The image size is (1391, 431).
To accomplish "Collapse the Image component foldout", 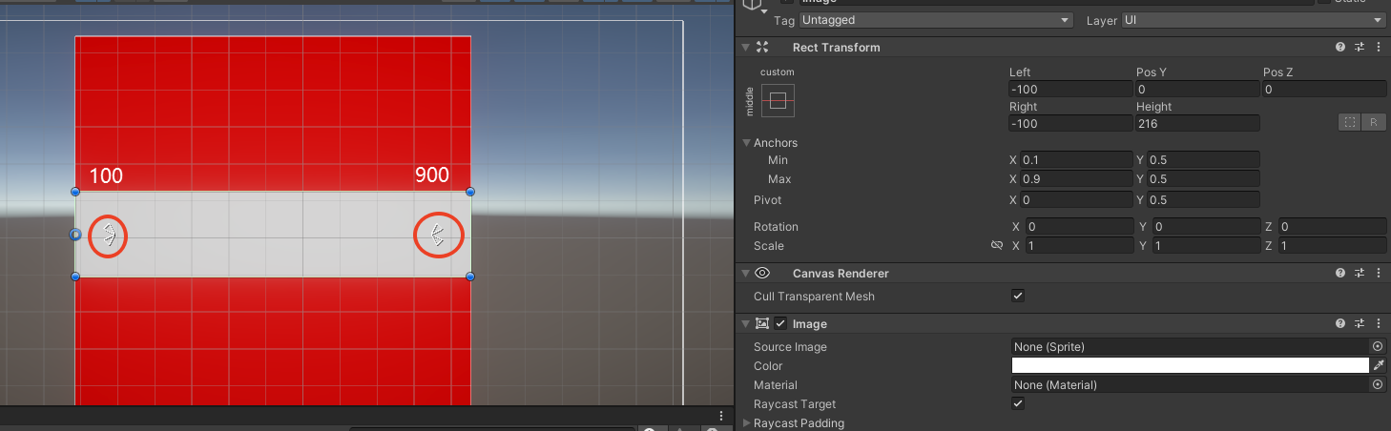I will [x=745, y=323].
